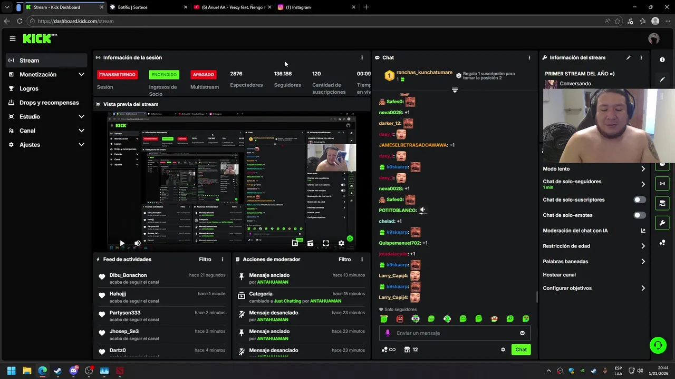The width and height of the screenshot is (675, 379).
Task: Enter fullscreen on the stream preview
Action: 326,243
